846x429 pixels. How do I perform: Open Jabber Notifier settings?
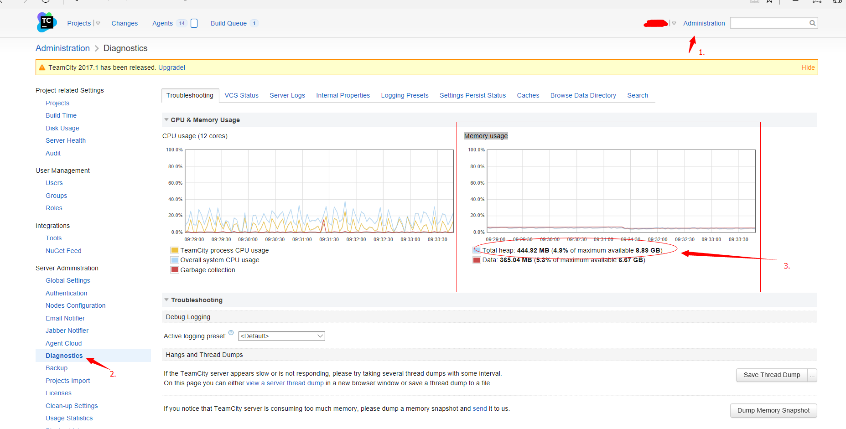(x=67, y=331)
